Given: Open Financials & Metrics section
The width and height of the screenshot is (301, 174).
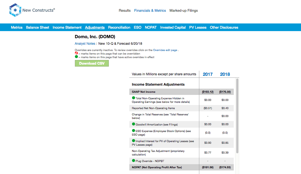Looking at the screenshot, I should tap(150, 11).
